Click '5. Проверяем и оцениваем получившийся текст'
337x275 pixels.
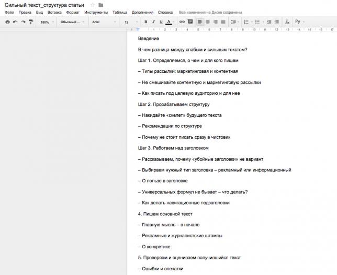pyautogui.click(x=189, y=258)
